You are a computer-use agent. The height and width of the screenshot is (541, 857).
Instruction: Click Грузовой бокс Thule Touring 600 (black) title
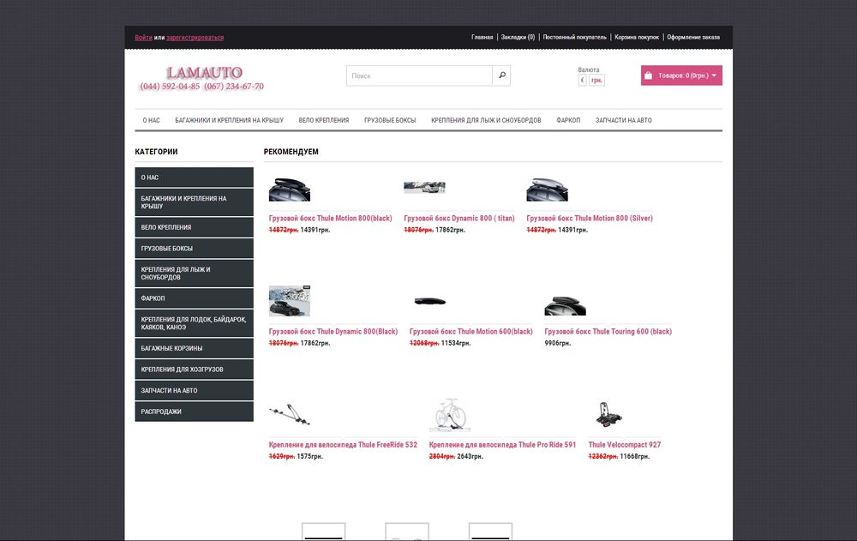click(608, 332)
